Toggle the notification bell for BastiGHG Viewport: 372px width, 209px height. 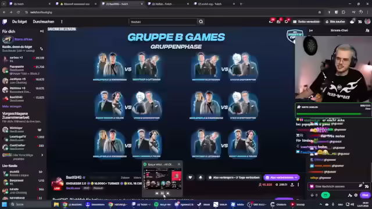(201, 178)
